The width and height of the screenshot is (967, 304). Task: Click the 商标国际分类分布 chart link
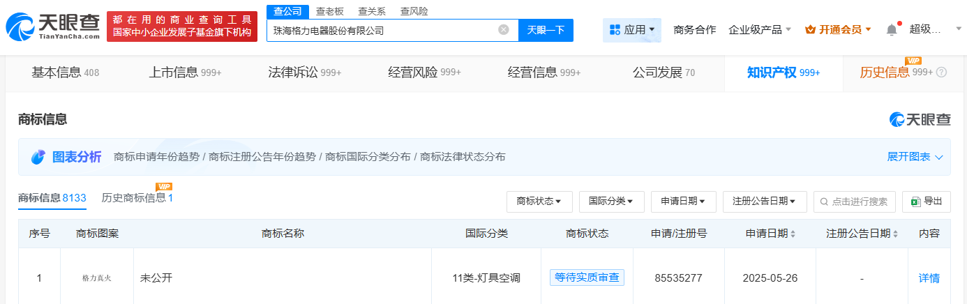[368, 157]
